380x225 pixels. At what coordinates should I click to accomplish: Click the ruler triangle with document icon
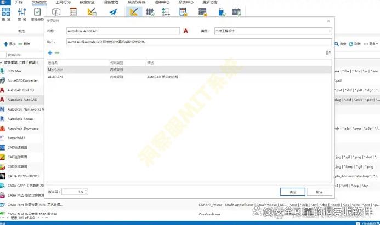92,12
